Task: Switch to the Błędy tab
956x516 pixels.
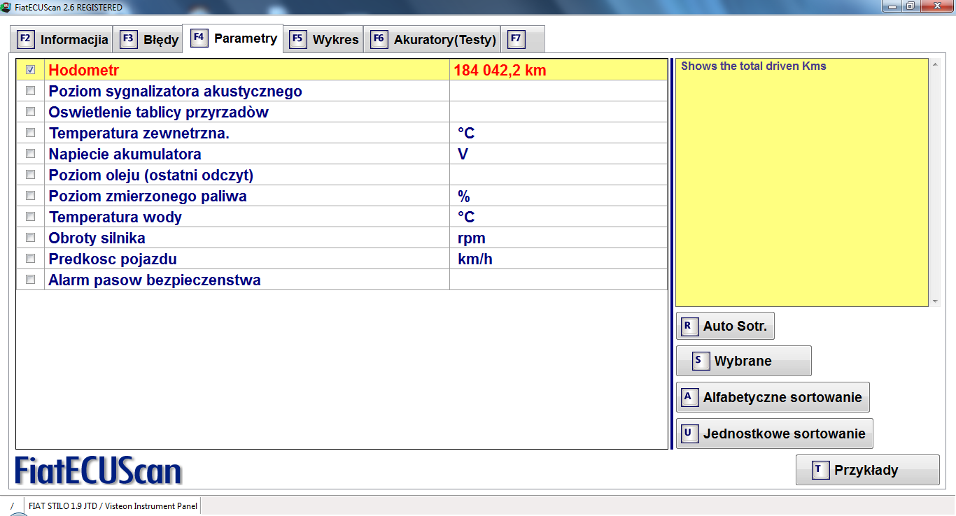Action: tap(147, 39)
